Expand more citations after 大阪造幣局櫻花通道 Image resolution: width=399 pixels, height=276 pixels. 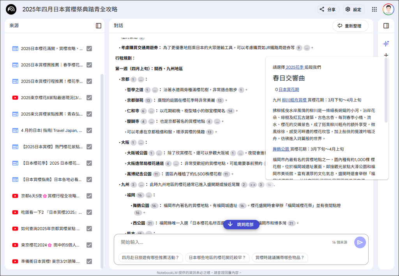tap(176, 163)
